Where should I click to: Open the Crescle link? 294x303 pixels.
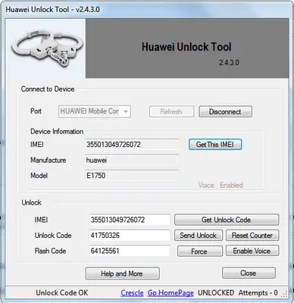[x=132, y=293]
